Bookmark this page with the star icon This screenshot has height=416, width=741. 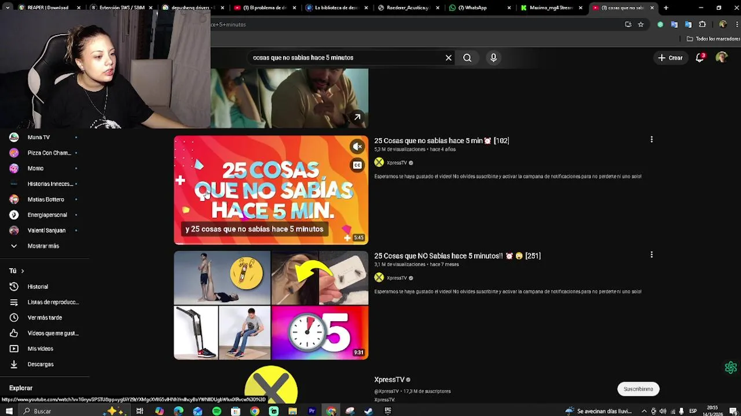click(x=641, y=24)
